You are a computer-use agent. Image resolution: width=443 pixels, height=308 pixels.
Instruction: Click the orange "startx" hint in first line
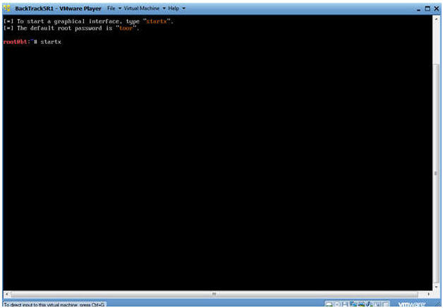[157, 21]
